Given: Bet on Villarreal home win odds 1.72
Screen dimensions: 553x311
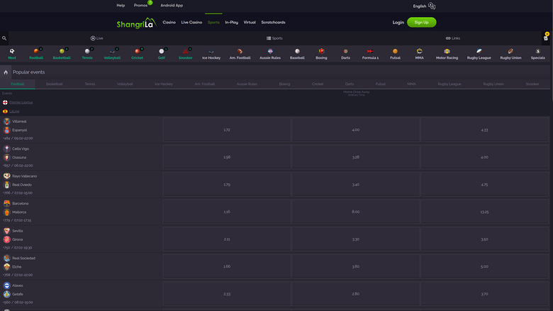Looking at the screenshot, I should click(226, 130).
